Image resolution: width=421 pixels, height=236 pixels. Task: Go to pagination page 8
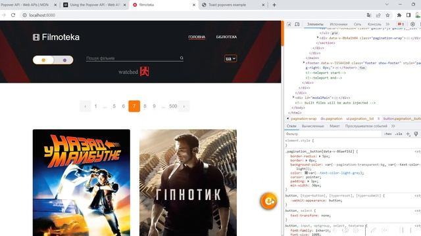(x=145, y=106)
